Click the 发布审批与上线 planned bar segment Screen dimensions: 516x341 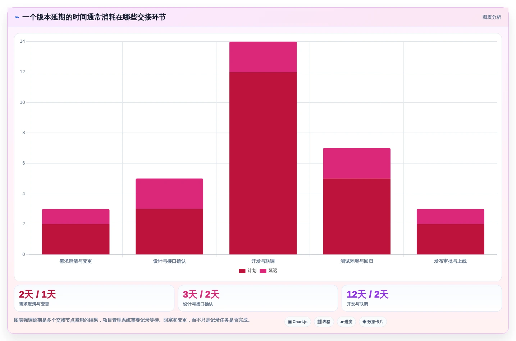451,239
